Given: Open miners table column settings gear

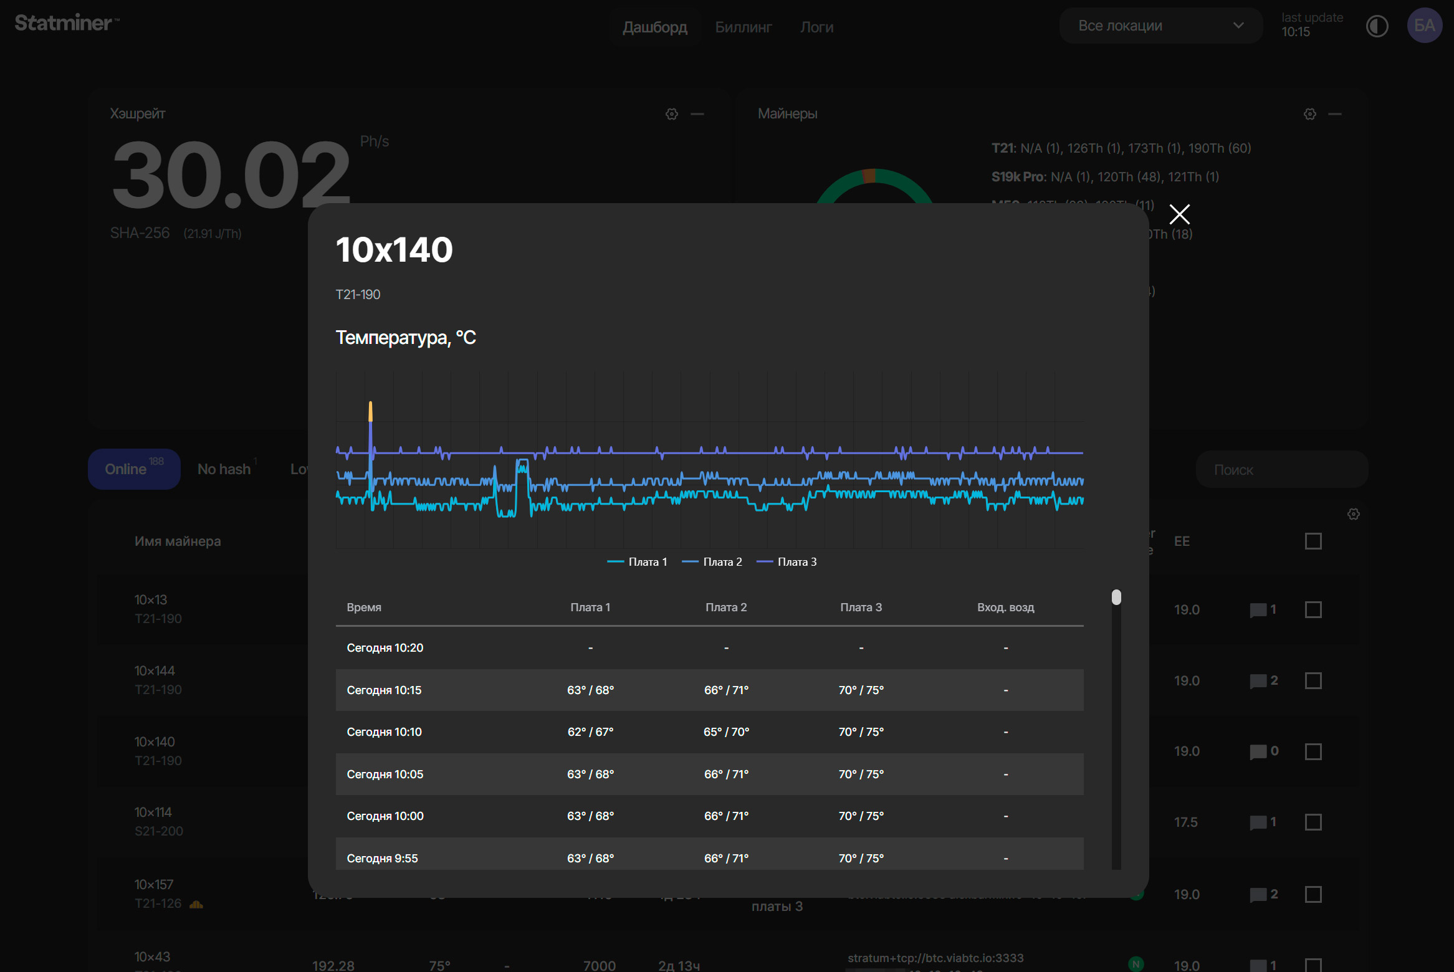Looking at the screenshot, I should (1354, 514).
